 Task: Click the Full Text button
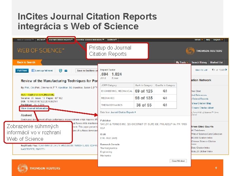[x=22, y=71]
